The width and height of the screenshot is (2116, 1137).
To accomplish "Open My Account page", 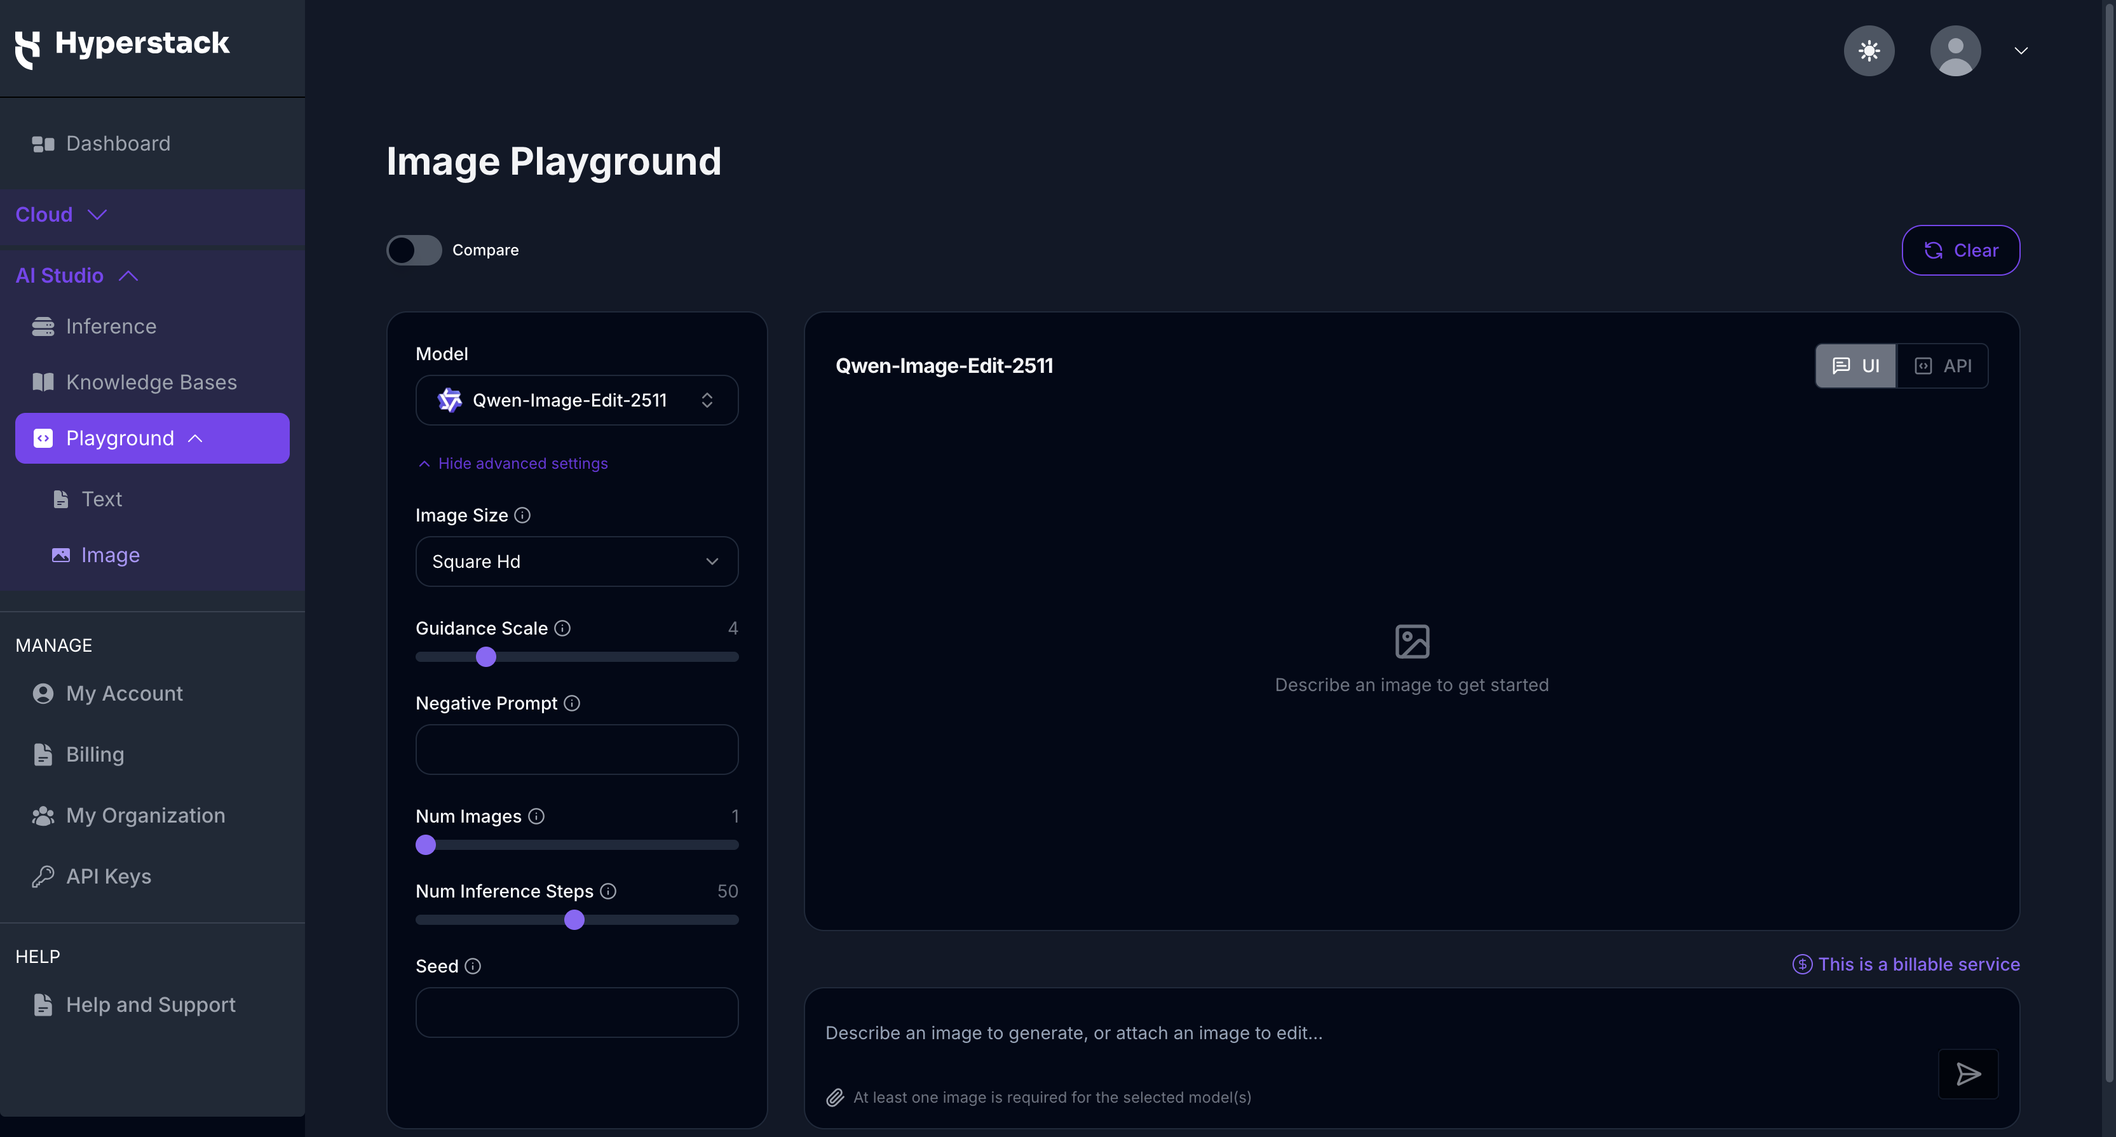I will (107, 694).
